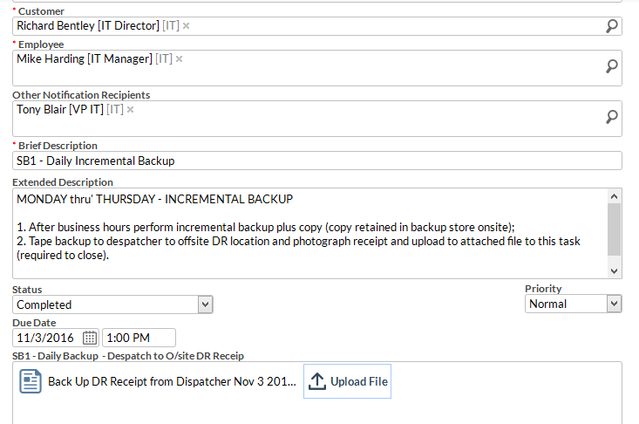
Task: Click the Richard Bentley [IT Director] customer entry
Action: pyautogui.click(x=88, y=25)
